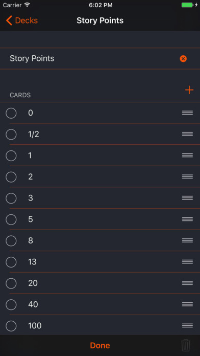Screen dimensions: 200x356
Task: Grab the reorder handle for card 0
Action: pos(187,113)
